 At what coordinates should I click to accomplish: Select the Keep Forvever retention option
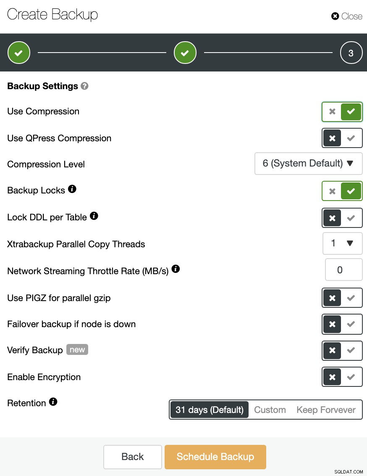(x=326, y=410)
